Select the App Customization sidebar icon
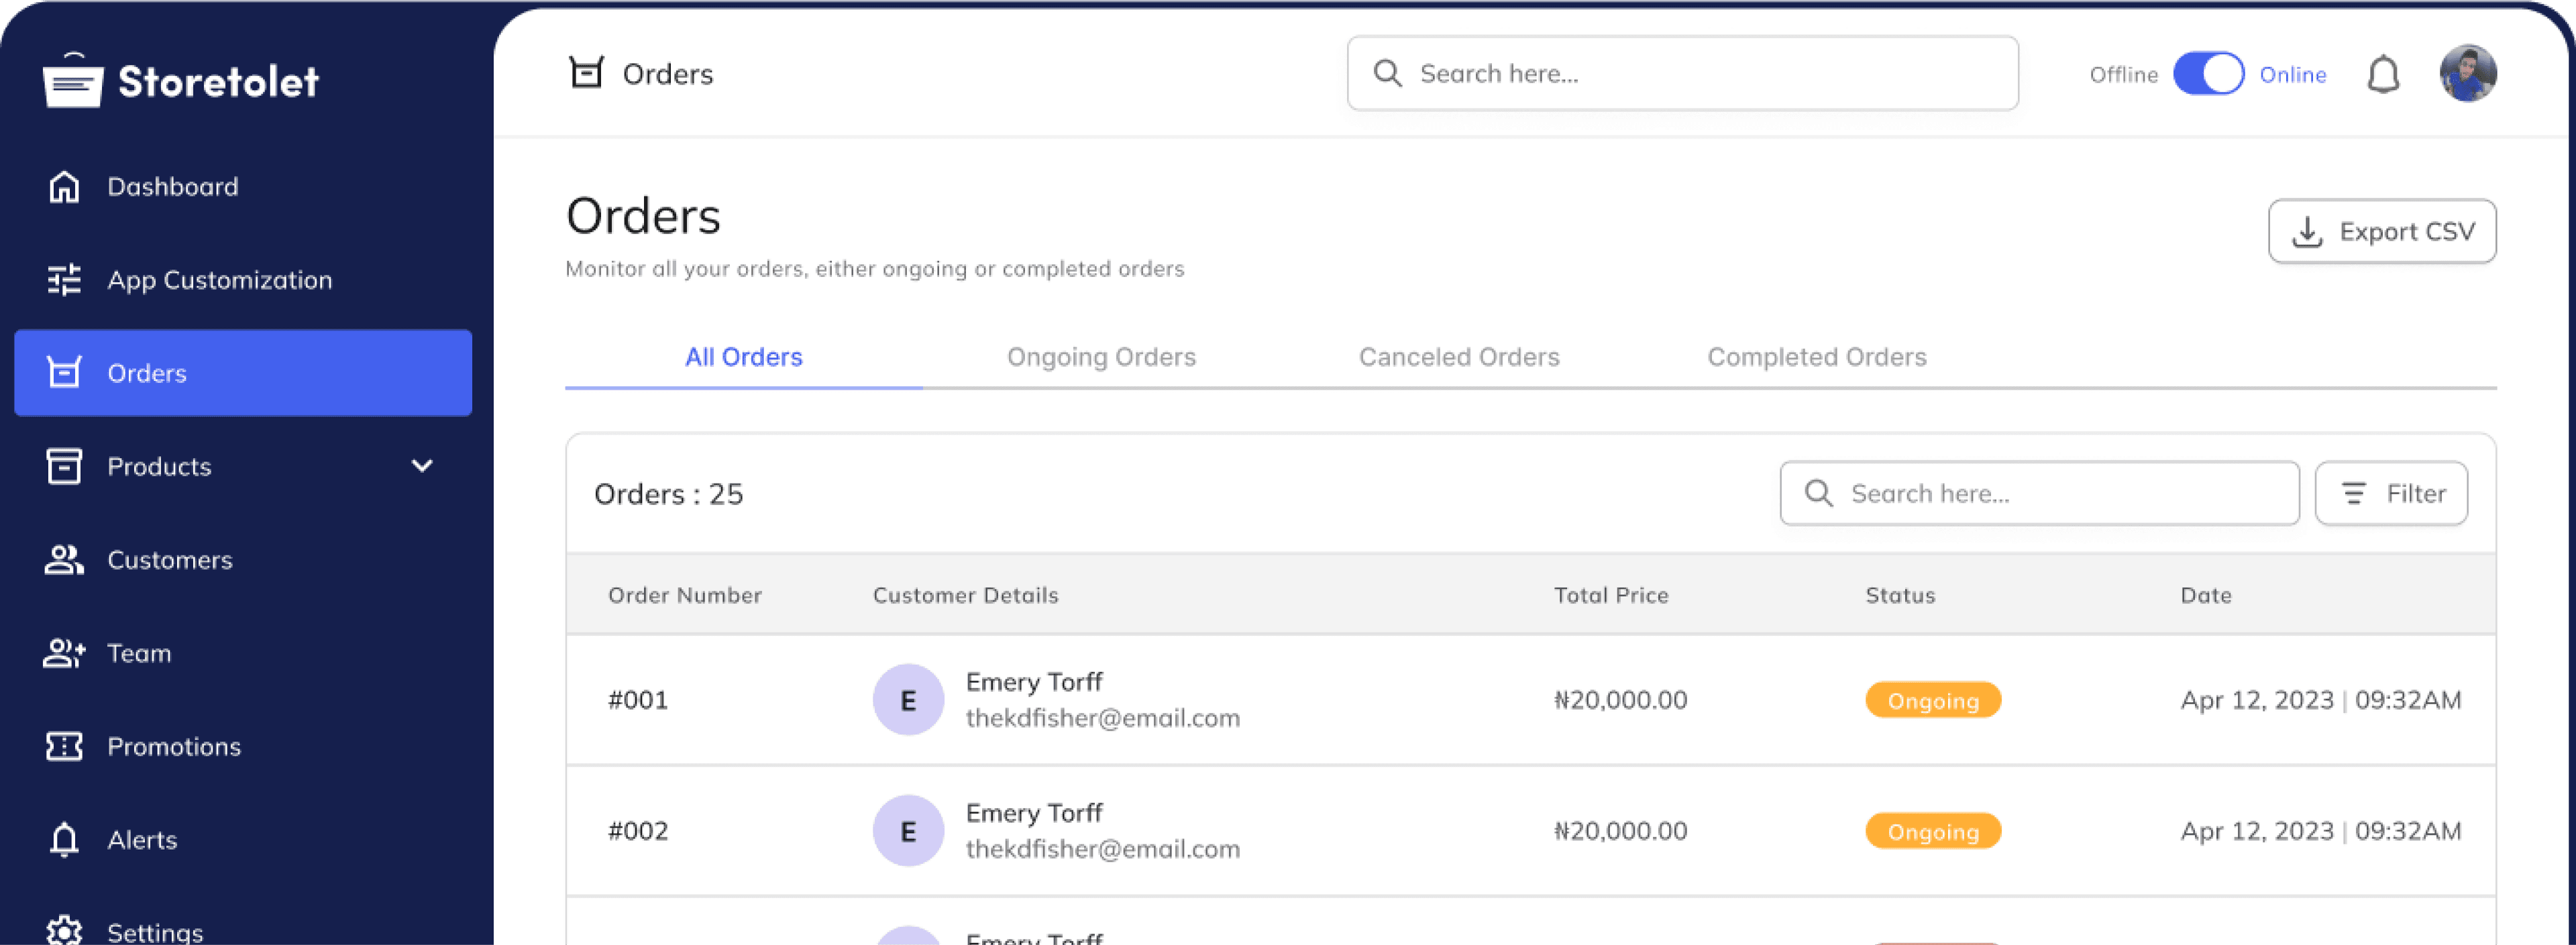The height and width of the screenshot is (945, 2576). (63, 280)
